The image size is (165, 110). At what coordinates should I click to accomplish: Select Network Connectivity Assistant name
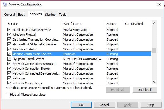(x=34, y=64)
